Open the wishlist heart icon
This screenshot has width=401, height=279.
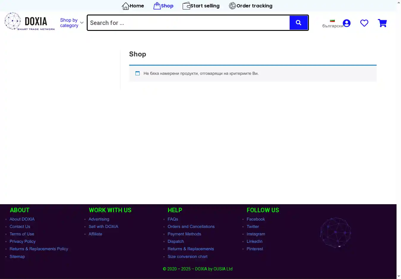coord(364,23)
